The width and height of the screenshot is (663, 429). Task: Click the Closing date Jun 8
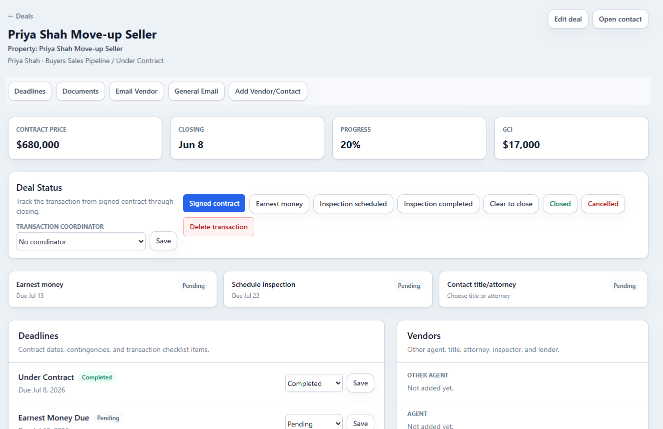191,145
